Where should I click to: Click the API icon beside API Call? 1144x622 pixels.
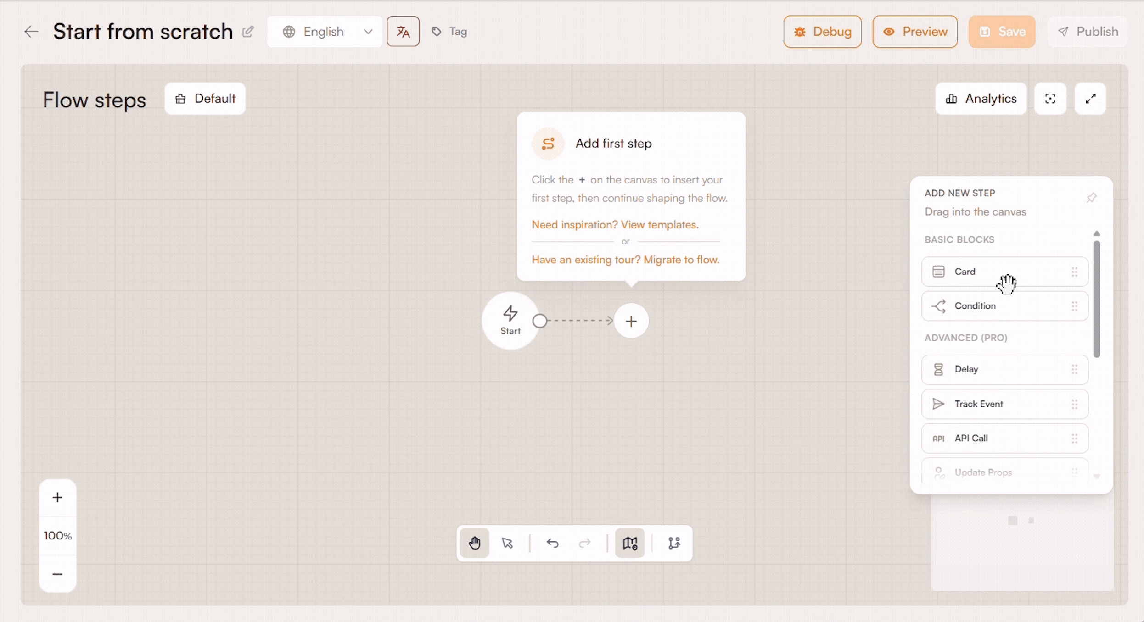click(938, 439)
